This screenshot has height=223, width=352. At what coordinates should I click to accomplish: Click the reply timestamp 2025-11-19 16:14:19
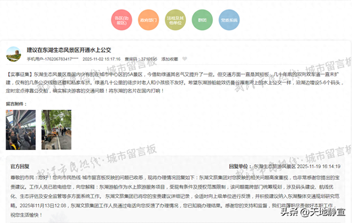(x=319, y=166)
